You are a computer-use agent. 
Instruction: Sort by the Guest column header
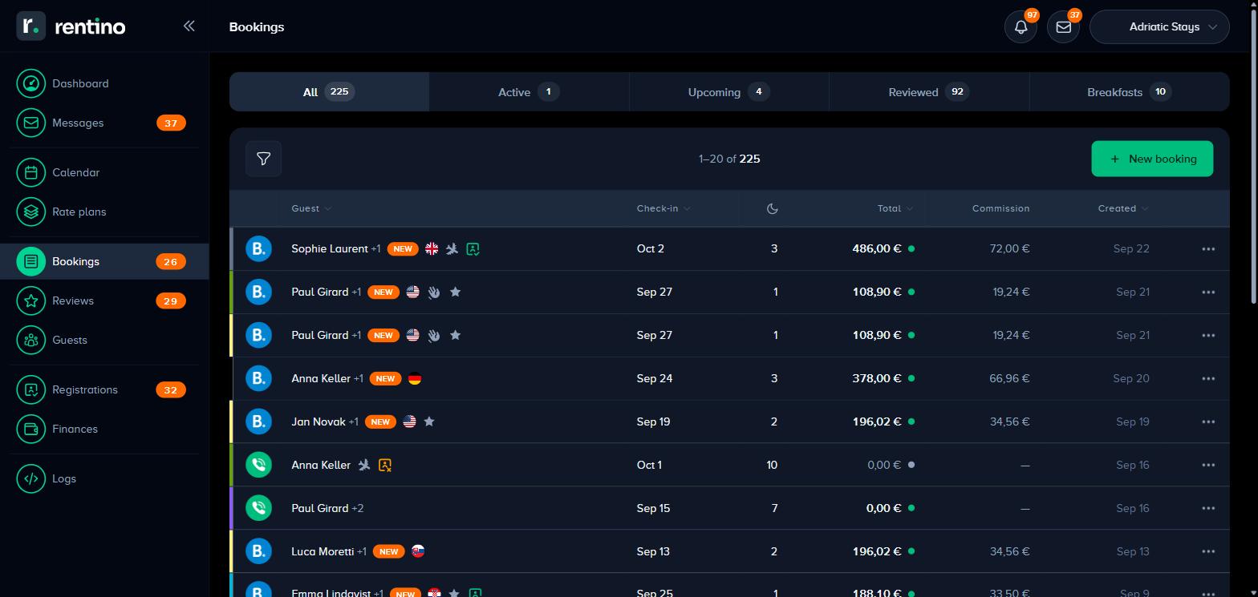[311, 208]
